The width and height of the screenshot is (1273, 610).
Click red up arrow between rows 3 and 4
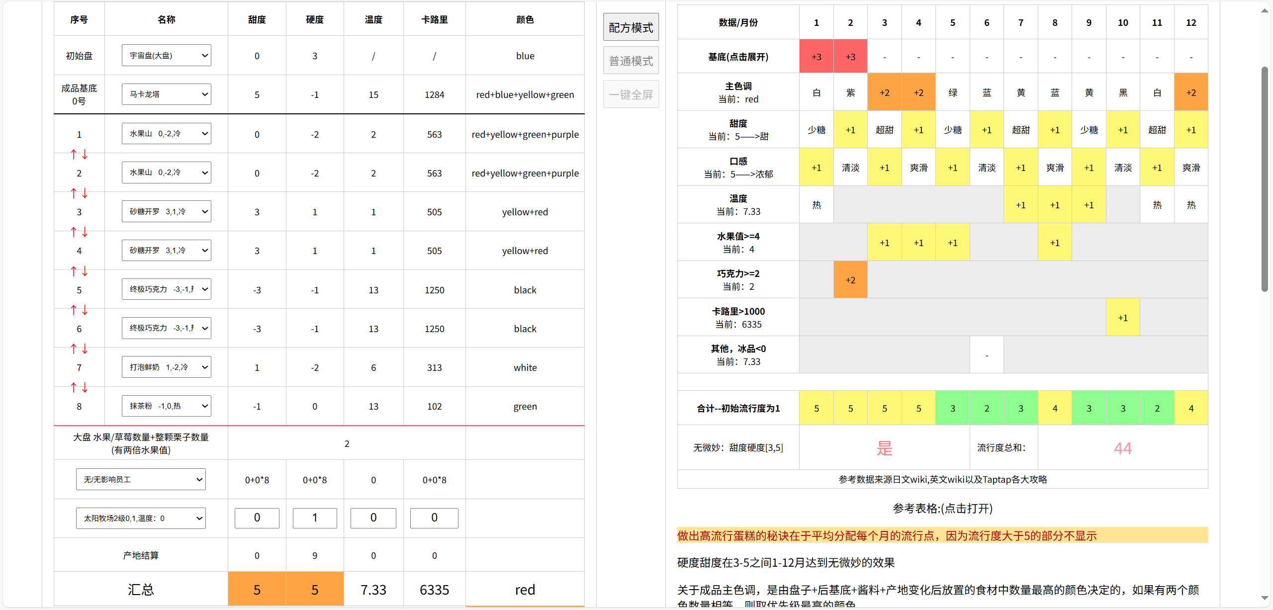point(74,232)
